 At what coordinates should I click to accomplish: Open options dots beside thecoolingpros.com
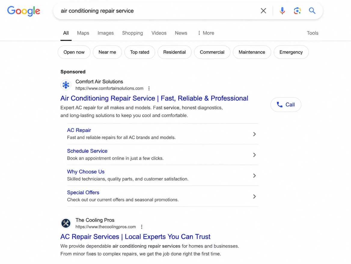click(142, 227)
